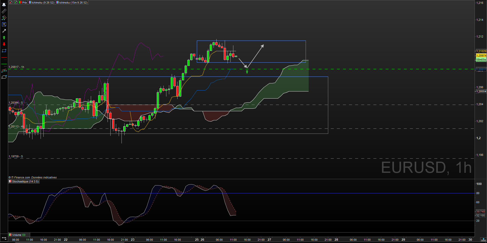Click the 1,216 price scale label
The height and width of the screenshot is (243, 487).
480,3
